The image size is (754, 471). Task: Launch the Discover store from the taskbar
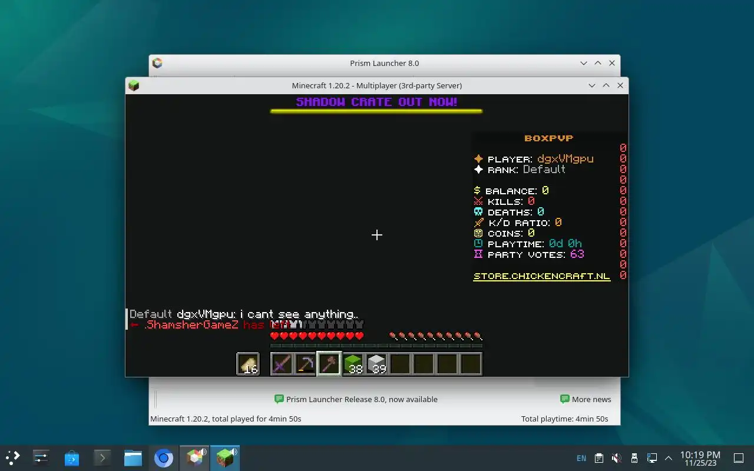[72, 458]
